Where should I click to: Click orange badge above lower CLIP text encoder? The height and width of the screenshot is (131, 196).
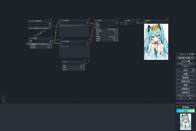click(89, 40)
